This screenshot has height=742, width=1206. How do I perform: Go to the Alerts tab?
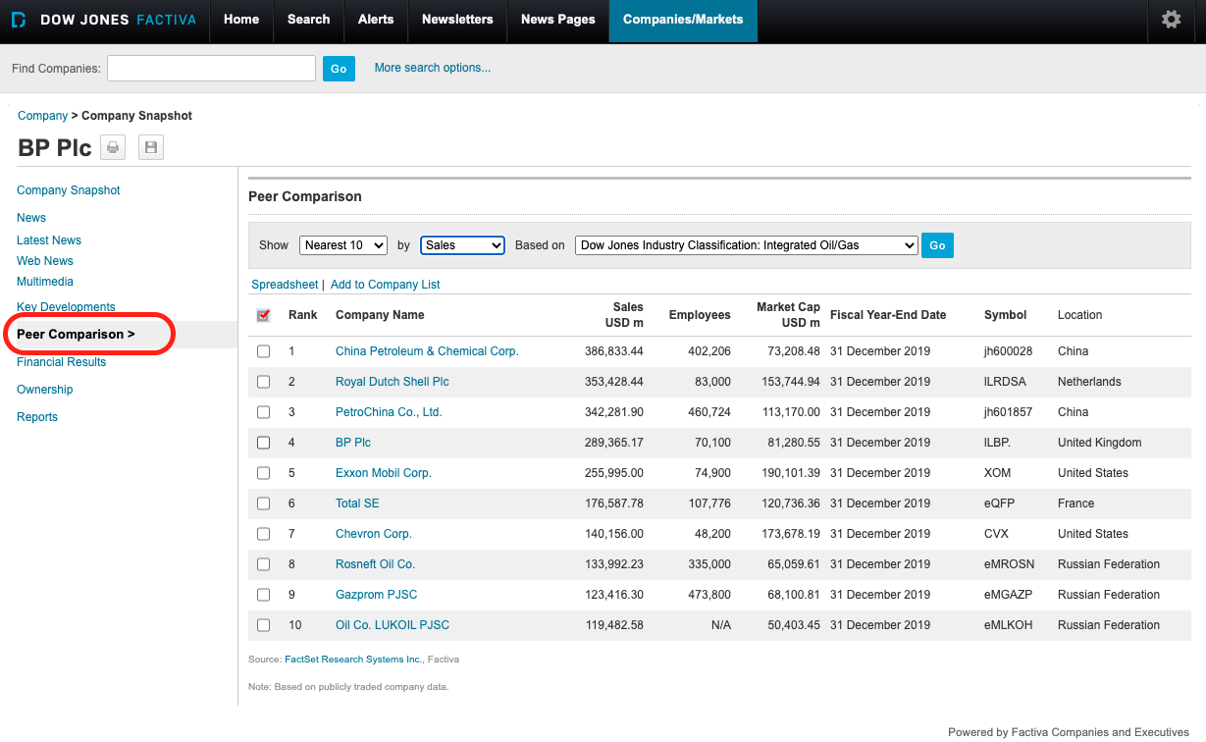point(376,20)
